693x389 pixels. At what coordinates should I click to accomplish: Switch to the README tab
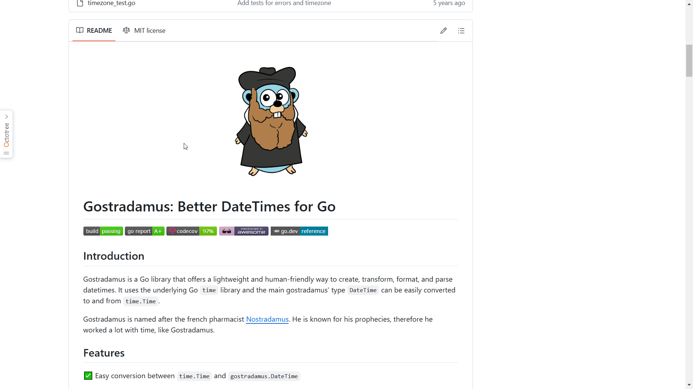(94, 31)
